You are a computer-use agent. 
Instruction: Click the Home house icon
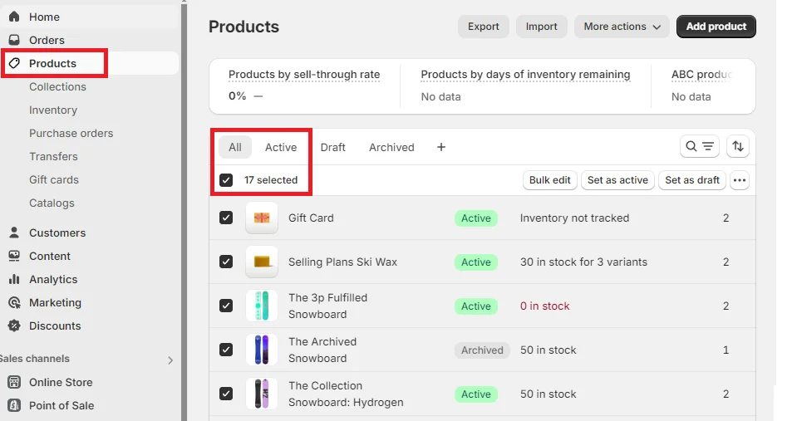[14, 17]
